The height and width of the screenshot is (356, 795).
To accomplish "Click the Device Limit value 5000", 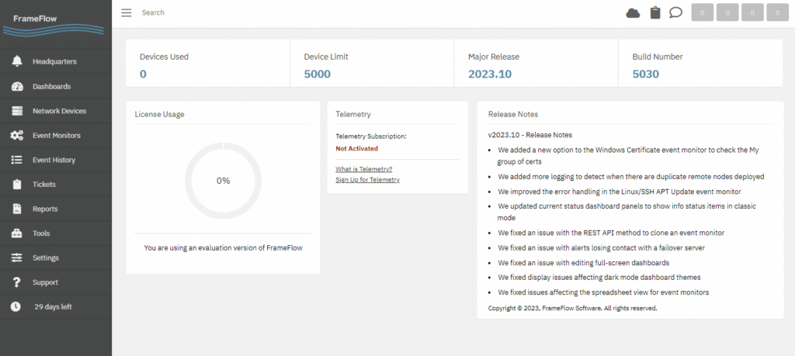I will [x=318, y=74].
